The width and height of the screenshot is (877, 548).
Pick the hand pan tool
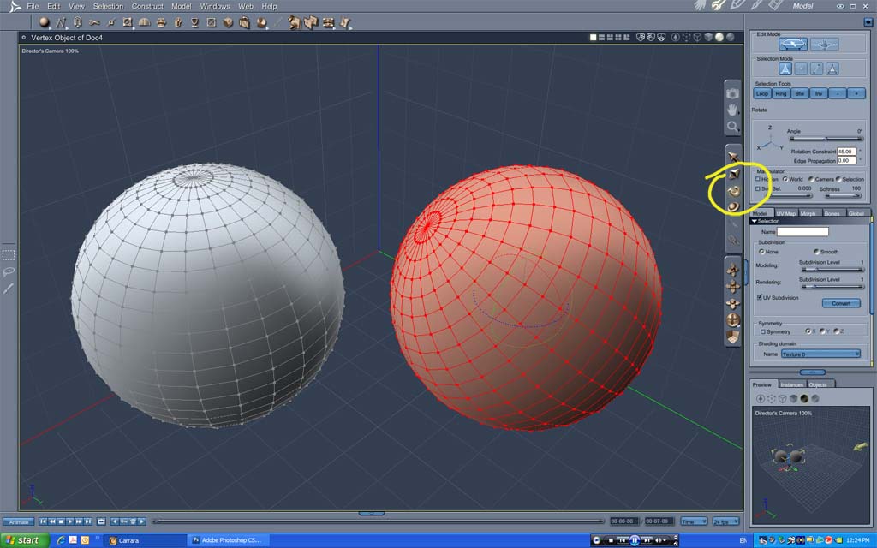pos(732,110)
